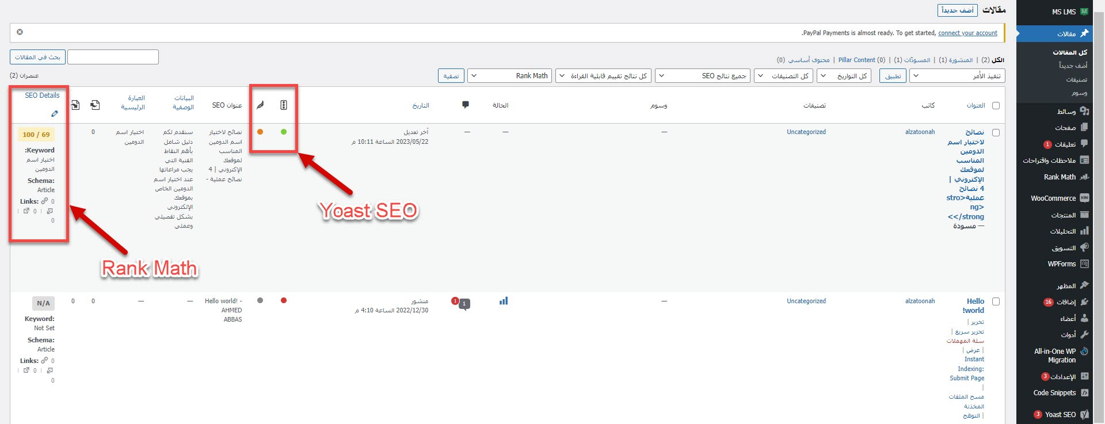Image resolution: width=1105 pixels, height=424 pixels.
Task: Click the Rank Math sidebar icon
Action: pyautogui.click(x=1084, y=177)
